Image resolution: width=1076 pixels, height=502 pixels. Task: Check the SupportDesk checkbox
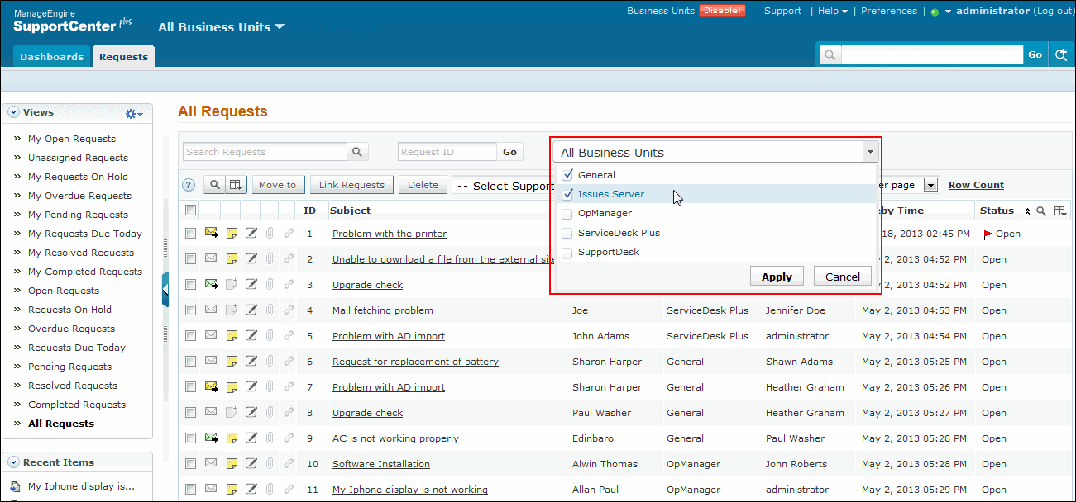[x=567, y=253]
